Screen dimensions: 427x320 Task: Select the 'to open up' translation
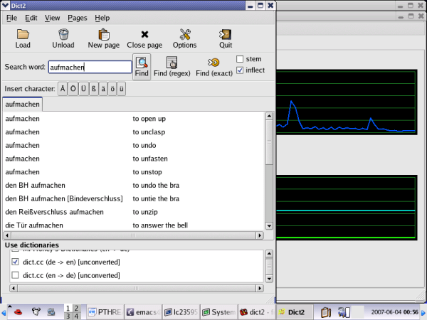click(149, 119)
